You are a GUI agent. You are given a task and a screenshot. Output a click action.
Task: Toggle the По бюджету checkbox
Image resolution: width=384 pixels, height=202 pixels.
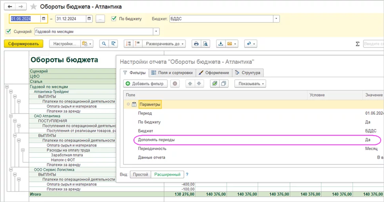click(x=114, y=18)
